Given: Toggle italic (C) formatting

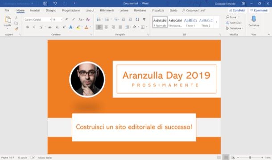Looking at the screenshot, I should tap(34, 27).
